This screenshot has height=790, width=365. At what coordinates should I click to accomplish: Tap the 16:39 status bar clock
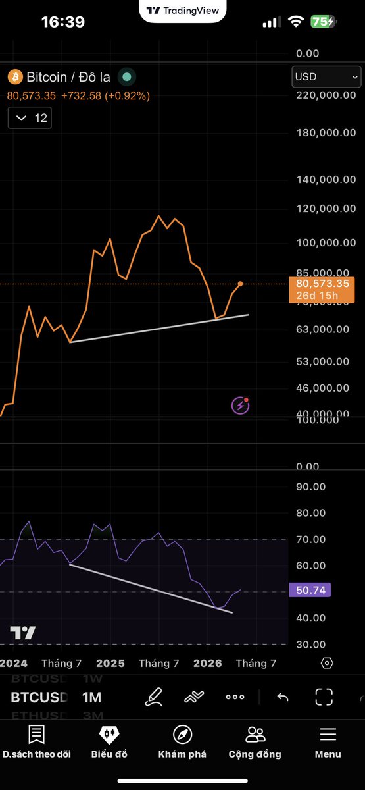[62, 22]
